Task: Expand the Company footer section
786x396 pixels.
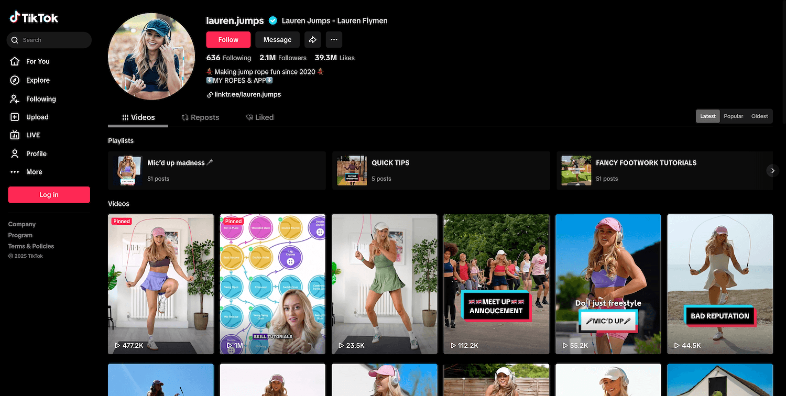Action: pyautogui.click(x=22, y=224)
